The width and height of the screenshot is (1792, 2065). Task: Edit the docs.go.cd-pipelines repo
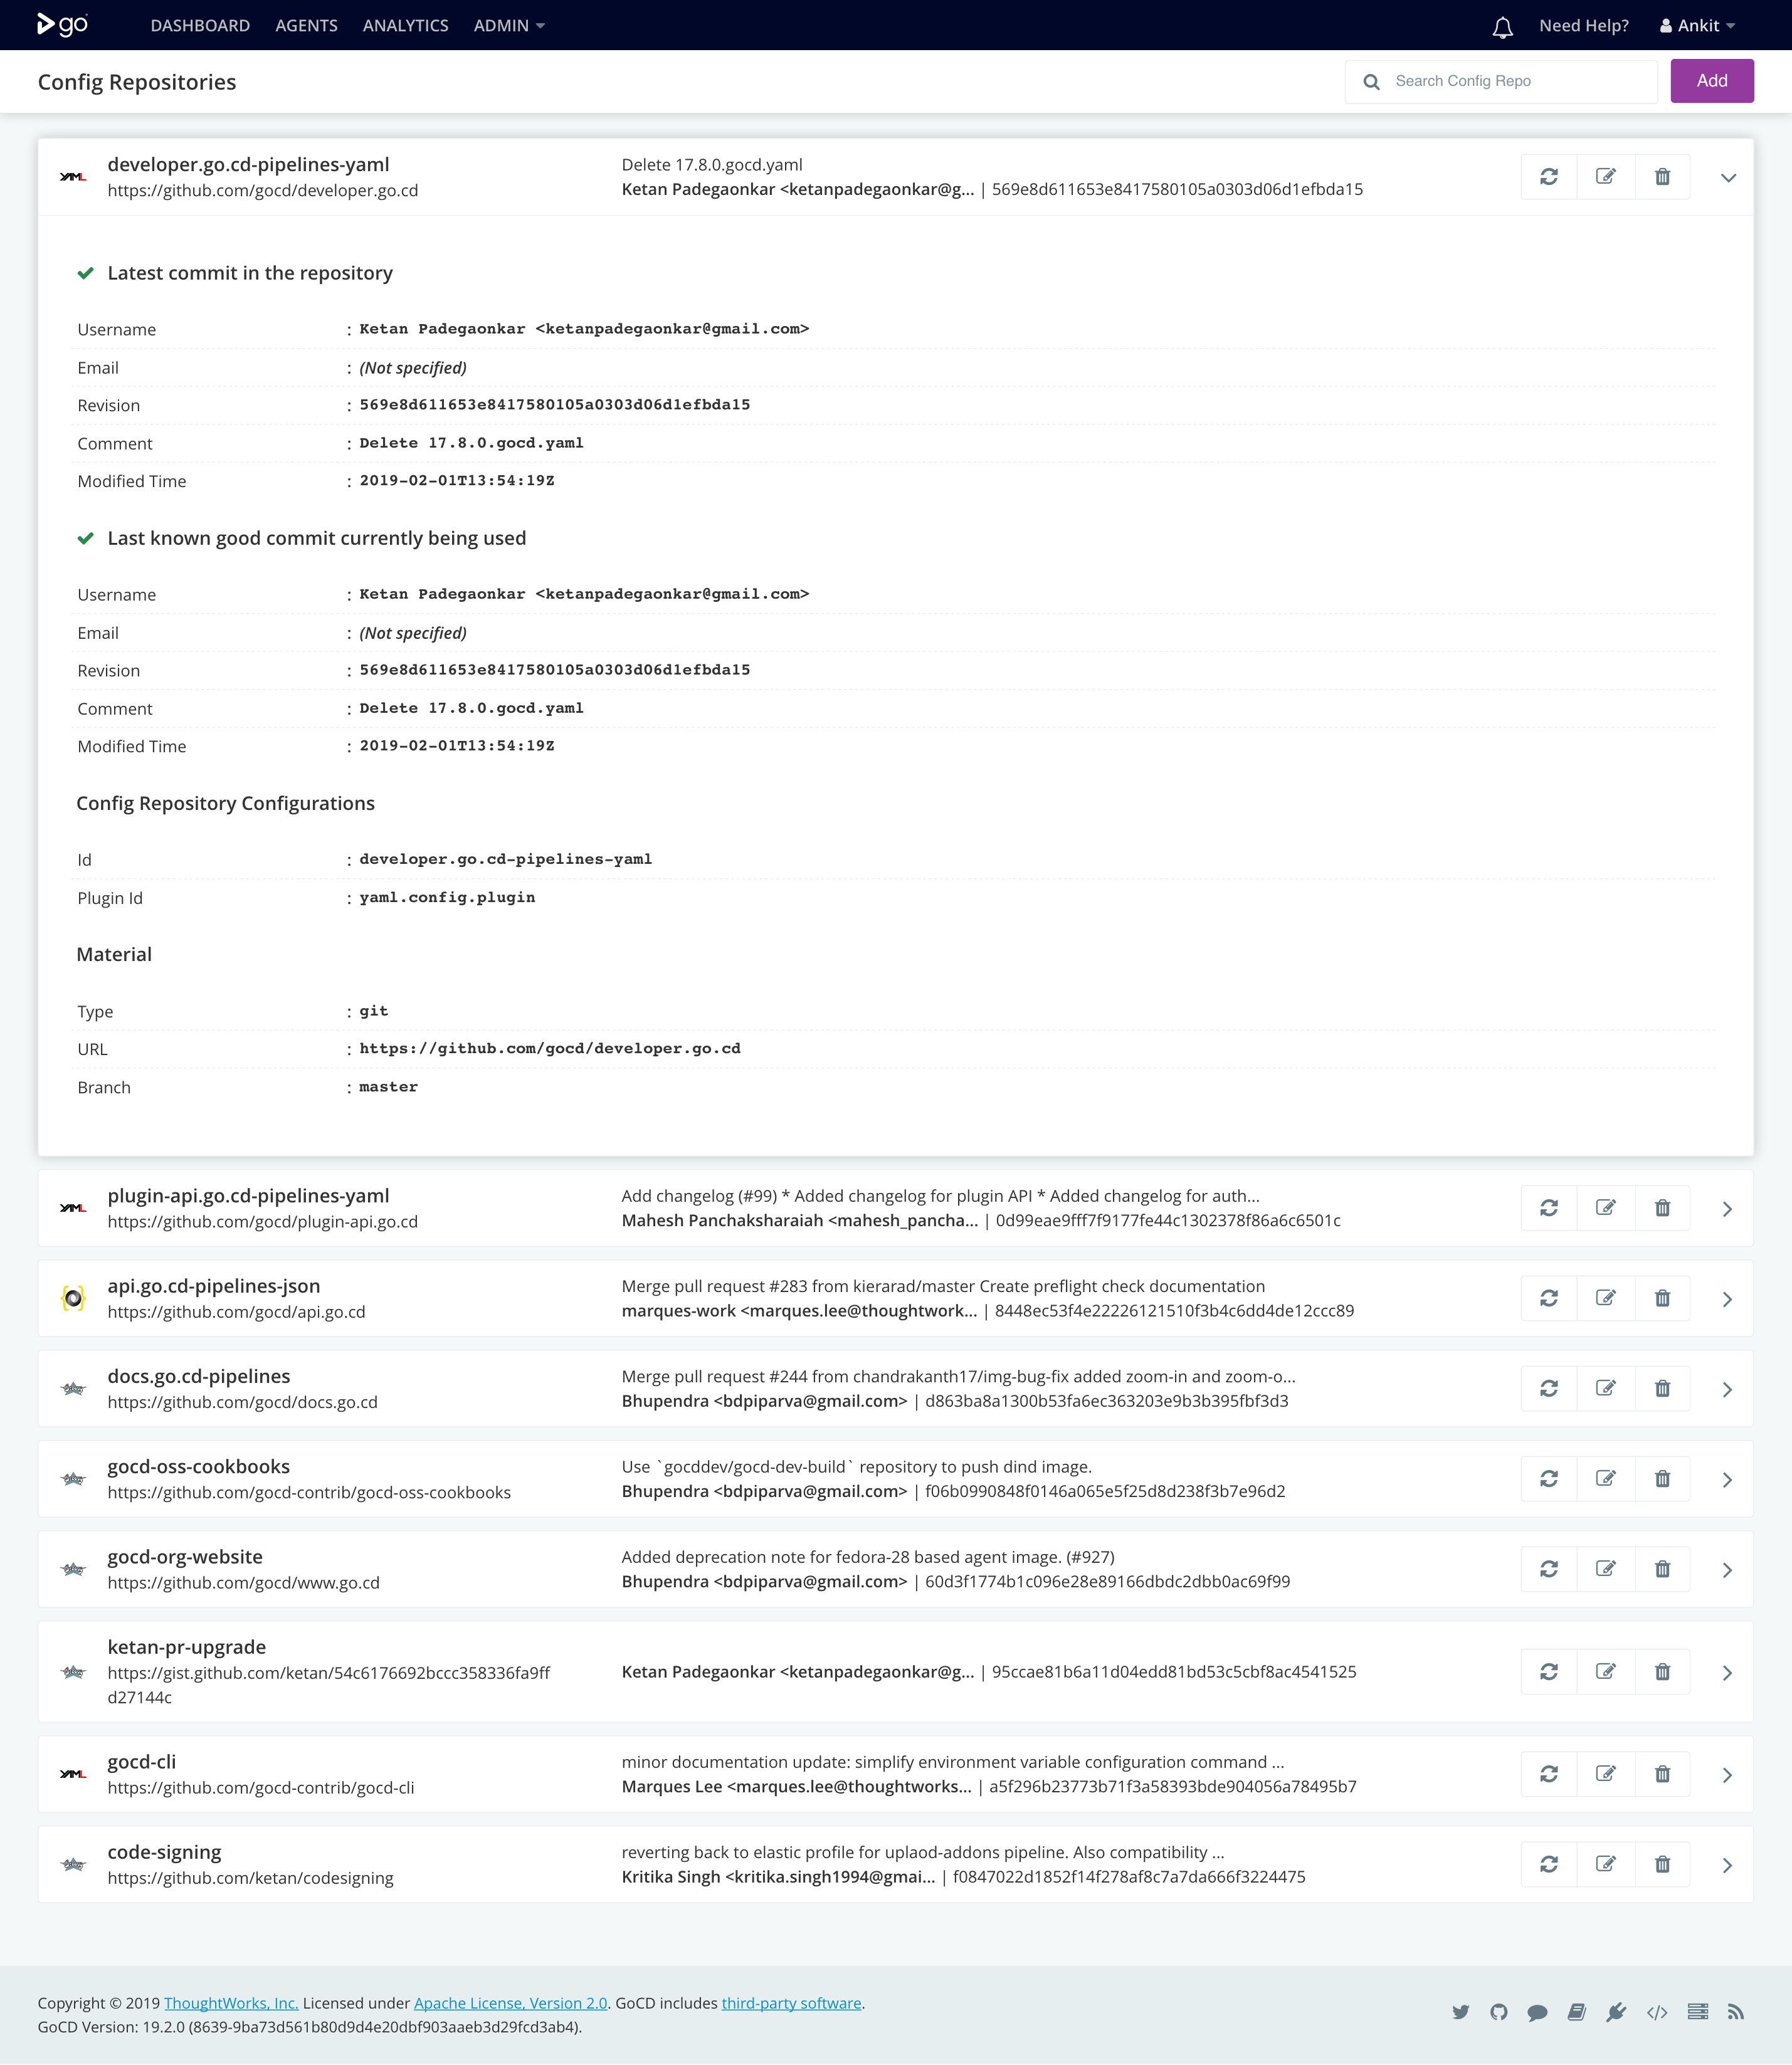coord(1606,1388)
